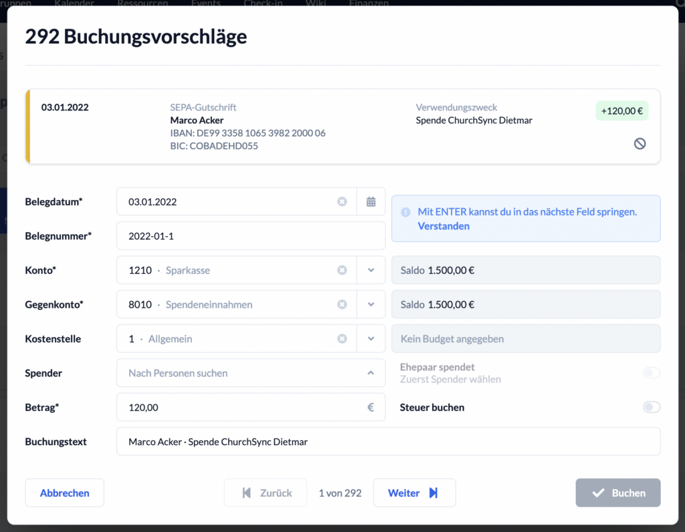Click the ignore transaction circle-slash icon

pyautogui.click(x=640, y=143)
